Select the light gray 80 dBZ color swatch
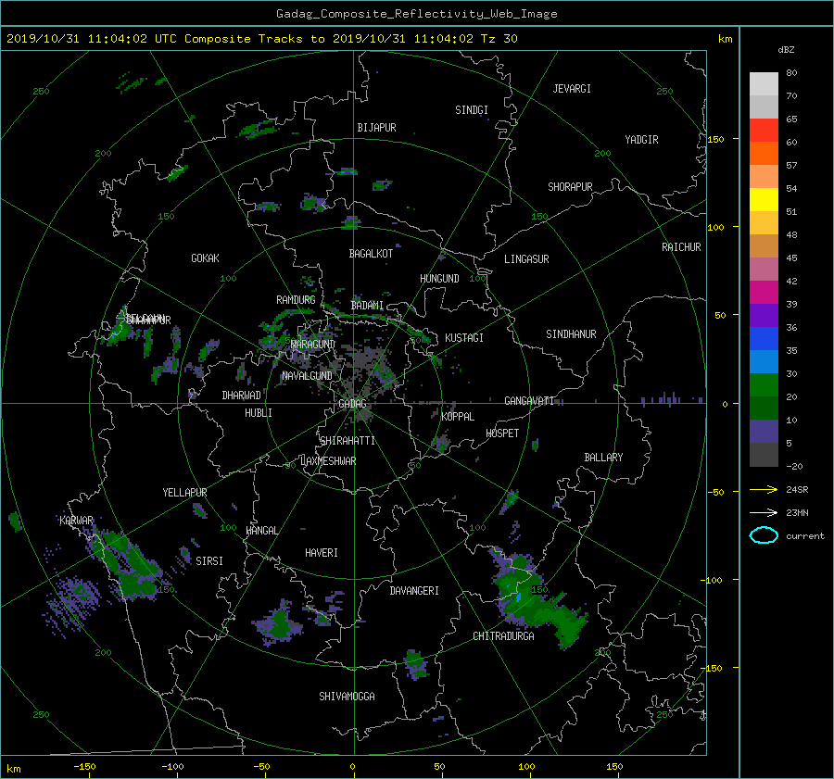 [x=764, y=83]
